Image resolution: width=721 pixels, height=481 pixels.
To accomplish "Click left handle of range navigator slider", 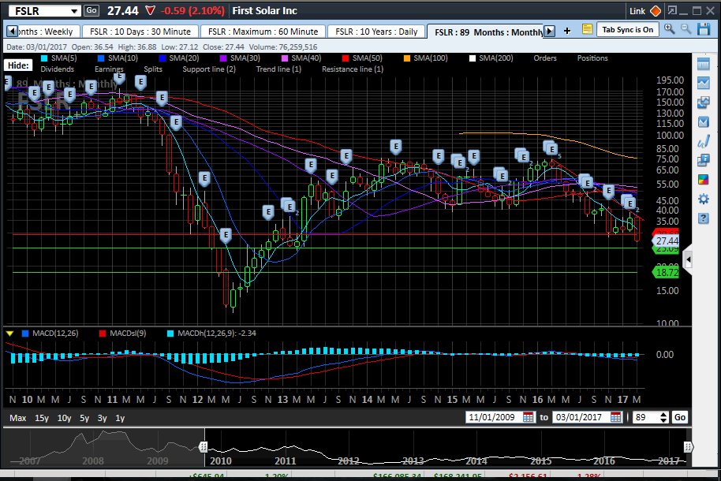I will pyautogui.click(x=203, y=446).
